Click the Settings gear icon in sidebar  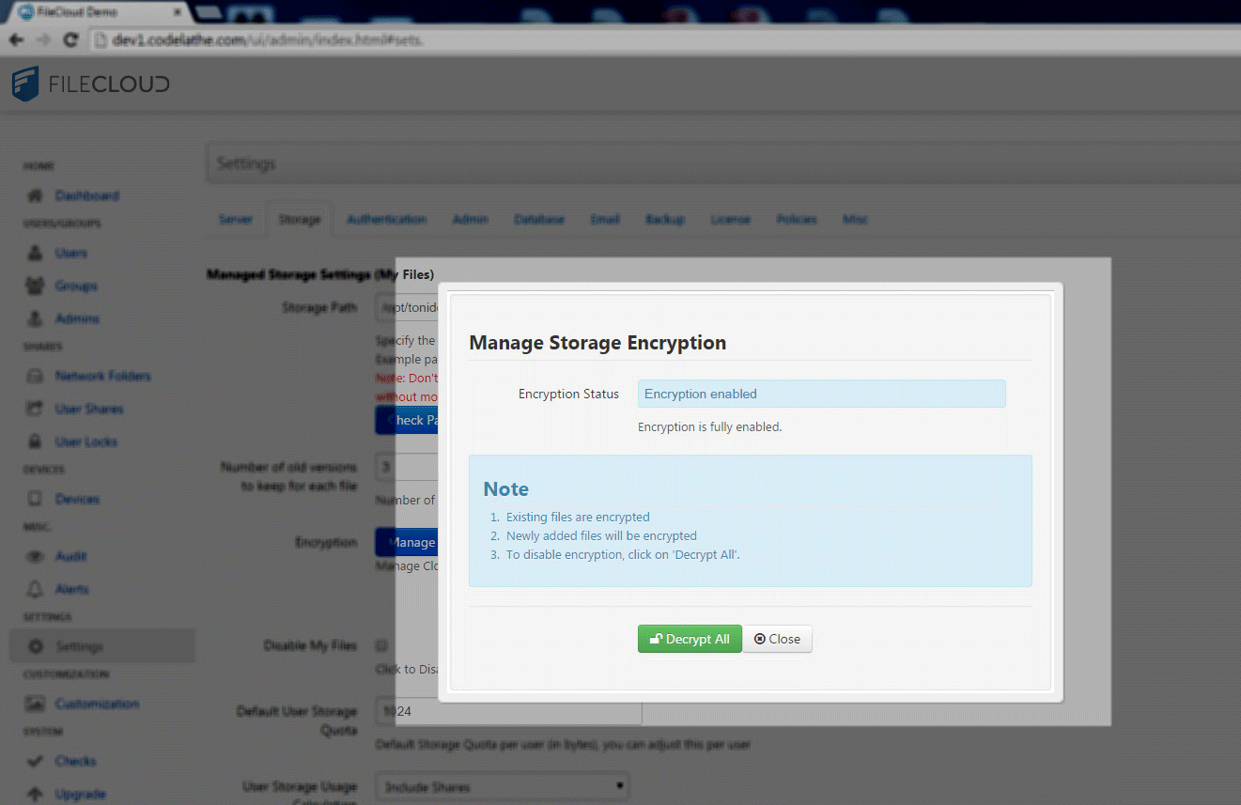click(x=36, y=646)
